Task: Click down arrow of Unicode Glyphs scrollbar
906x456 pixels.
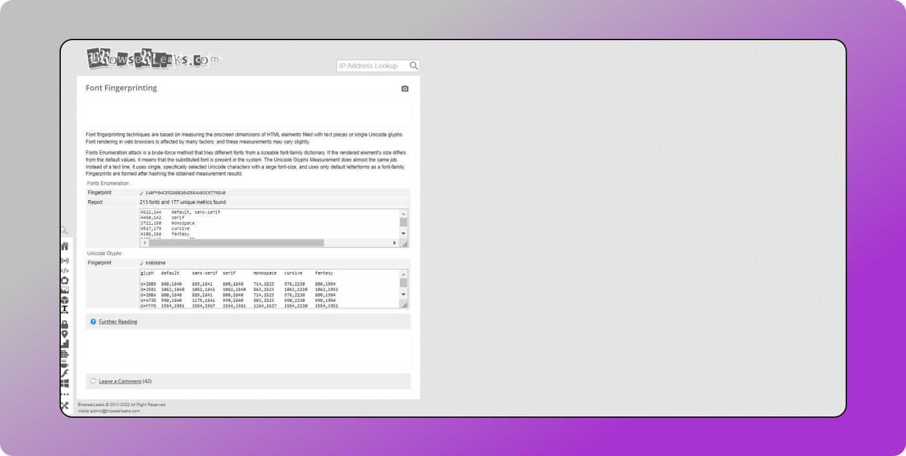Action: pyautogui.click(x=404, y=294)
